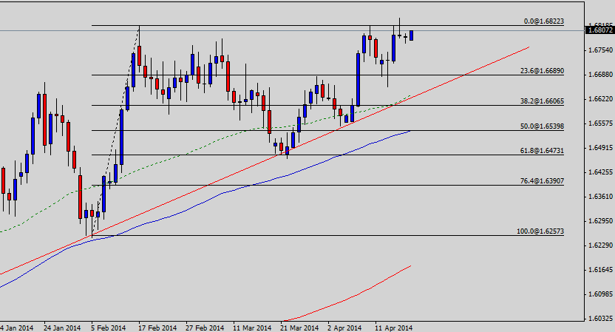This screenshot has height=332, width=615.
Task: Select the 50.0@1.65398 Fibonacci level label
Action: coord(542,126)
